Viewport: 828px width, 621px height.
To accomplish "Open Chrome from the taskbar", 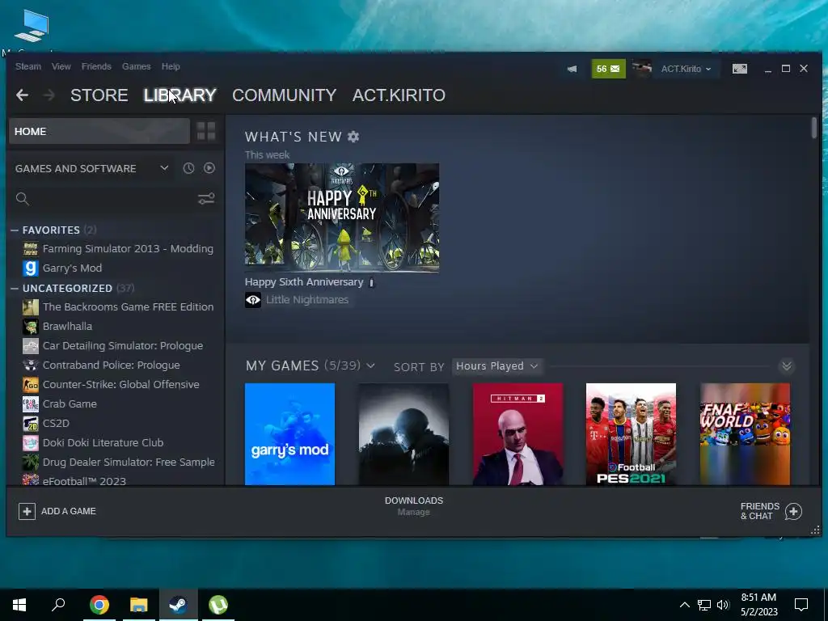I will coord(99,605).
